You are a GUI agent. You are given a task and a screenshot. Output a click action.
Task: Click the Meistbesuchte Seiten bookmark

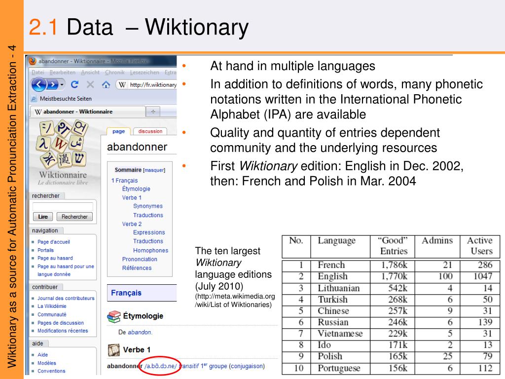click(62, 99)
